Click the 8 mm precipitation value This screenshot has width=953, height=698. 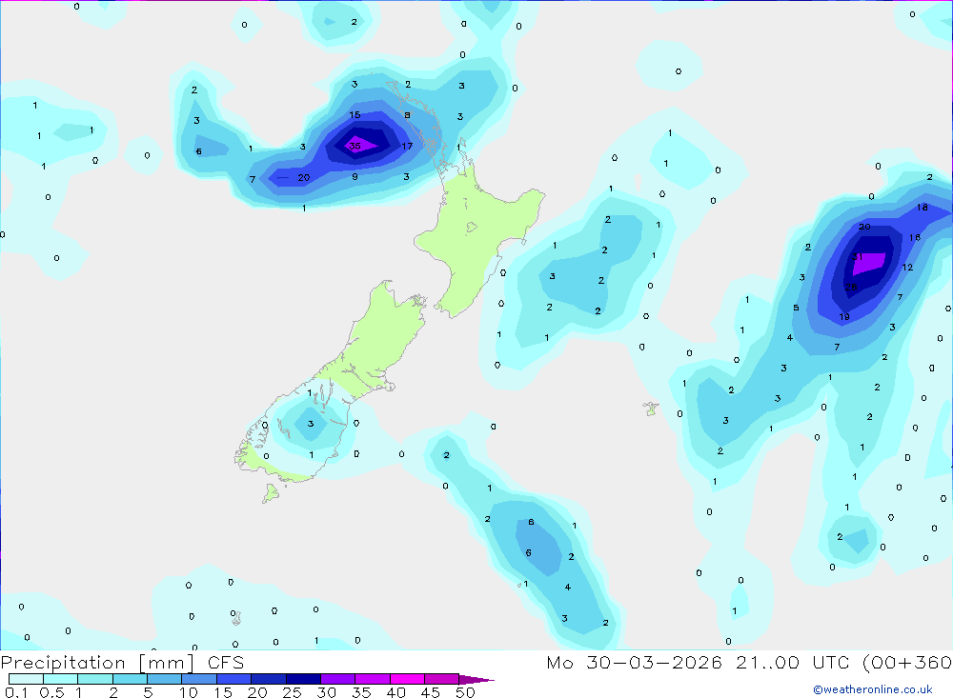[407, 115]
